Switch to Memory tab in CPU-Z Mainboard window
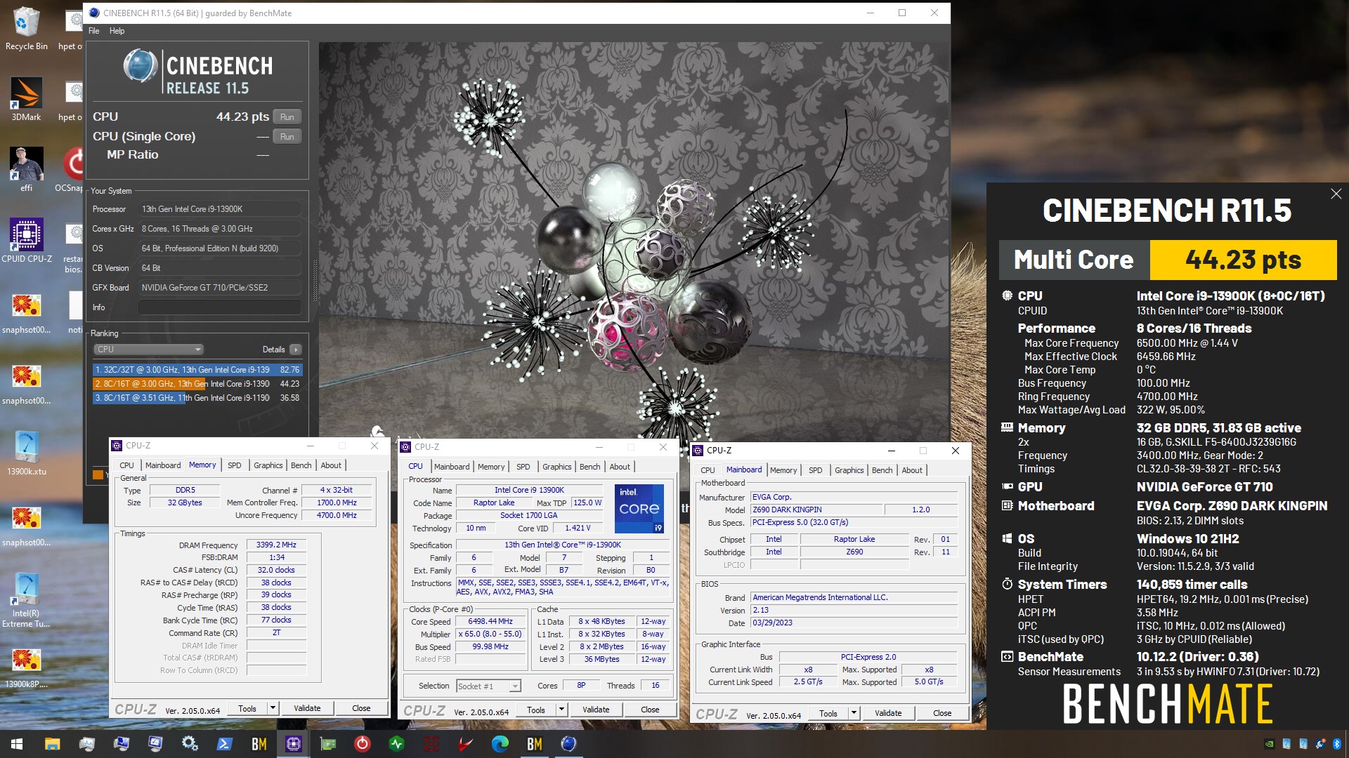Screen dimensions: 1349x758 [783, 470]
